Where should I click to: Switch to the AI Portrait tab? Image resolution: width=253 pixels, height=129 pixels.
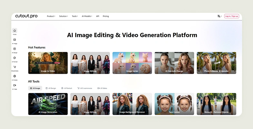tap(66, 88)
